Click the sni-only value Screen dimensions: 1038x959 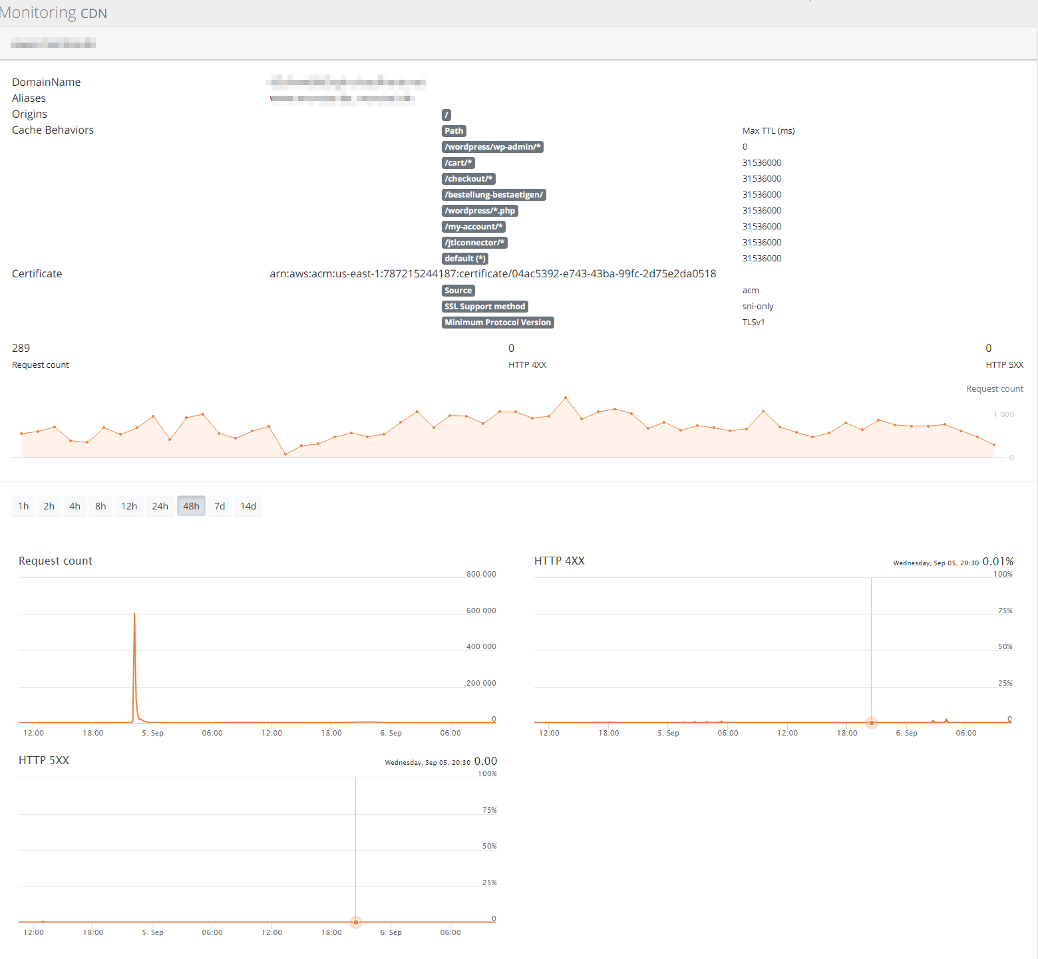tap(758, 307)
